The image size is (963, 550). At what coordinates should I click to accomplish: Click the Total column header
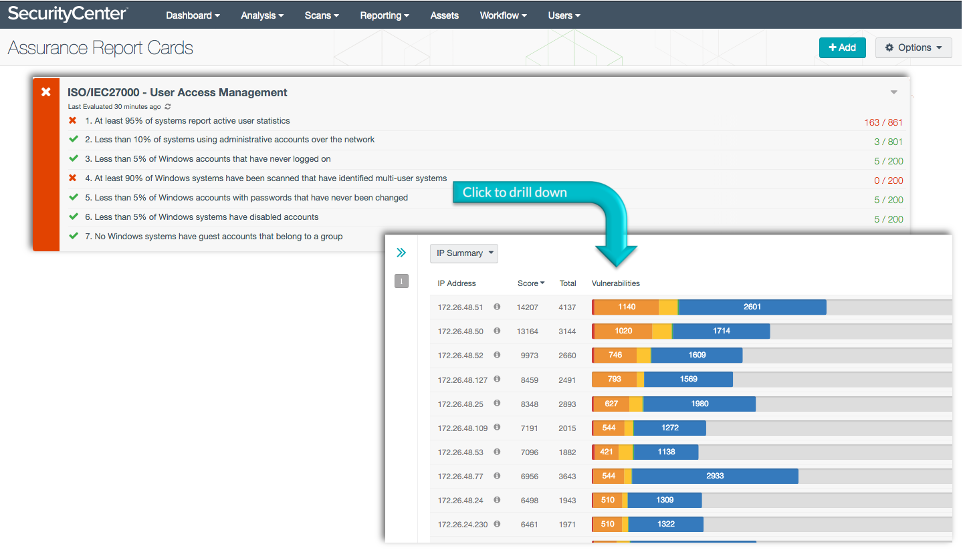pos(568,283)
